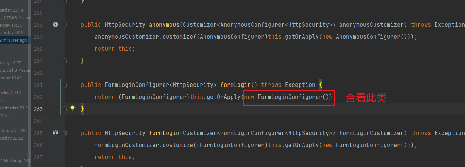The image size is (465, 167).
Task: Collapse the anonymous method fold marker at line 256
Action: pos(65,25)
